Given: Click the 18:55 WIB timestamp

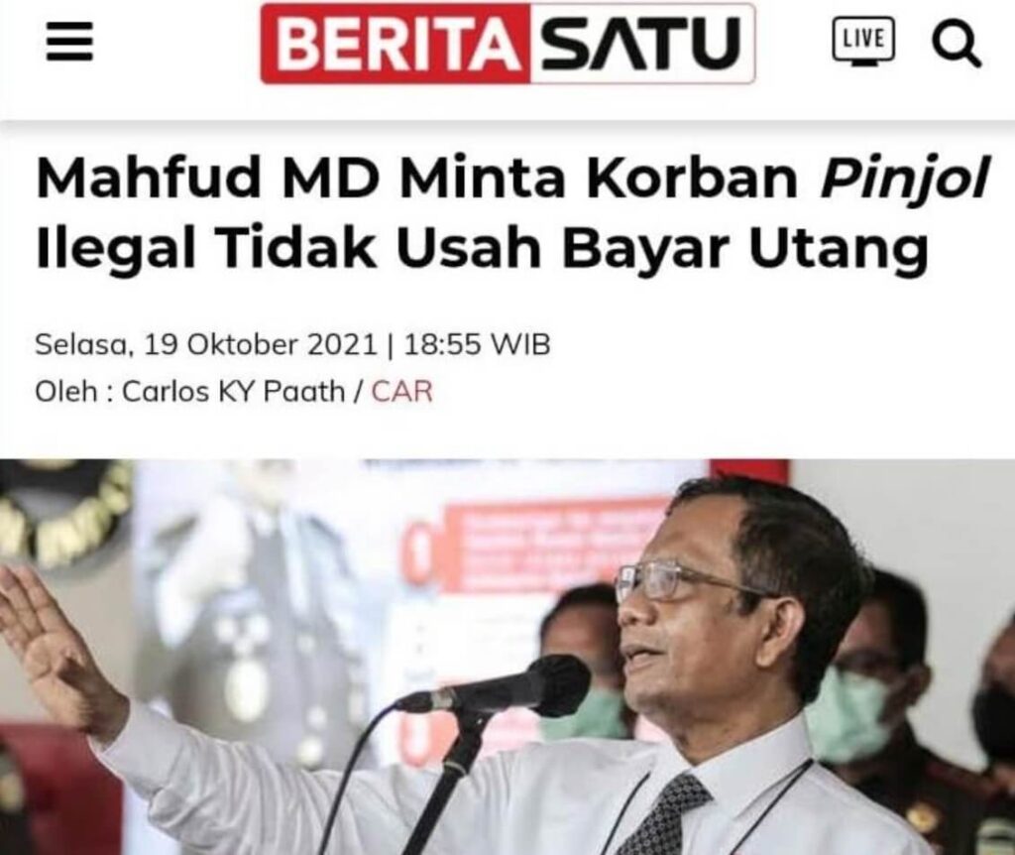Looking at the screenshot, I should [x=477, y=344].
